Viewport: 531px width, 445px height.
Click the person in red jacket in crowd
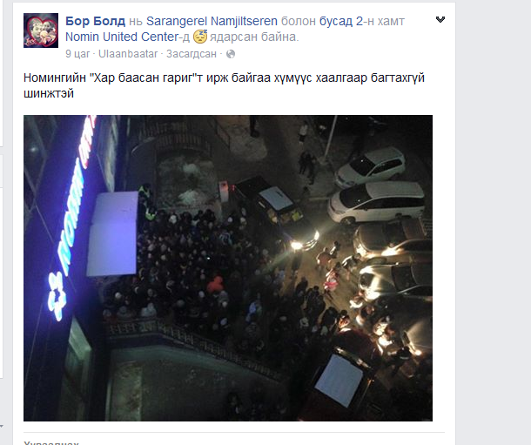215,285
